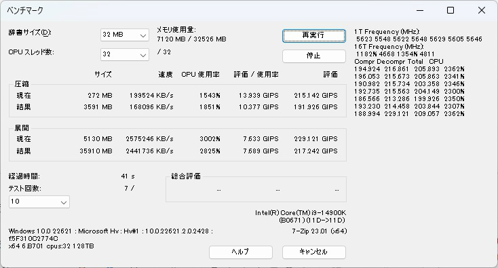
Task: Click the elapsed time value 41 s
Action: coord(128,176)
